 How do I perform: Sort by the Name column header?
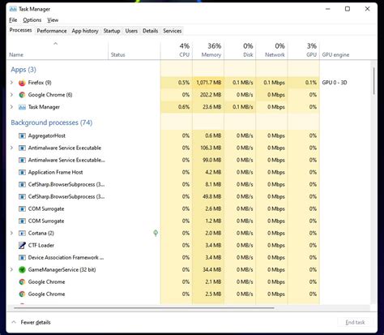[58, 50]
